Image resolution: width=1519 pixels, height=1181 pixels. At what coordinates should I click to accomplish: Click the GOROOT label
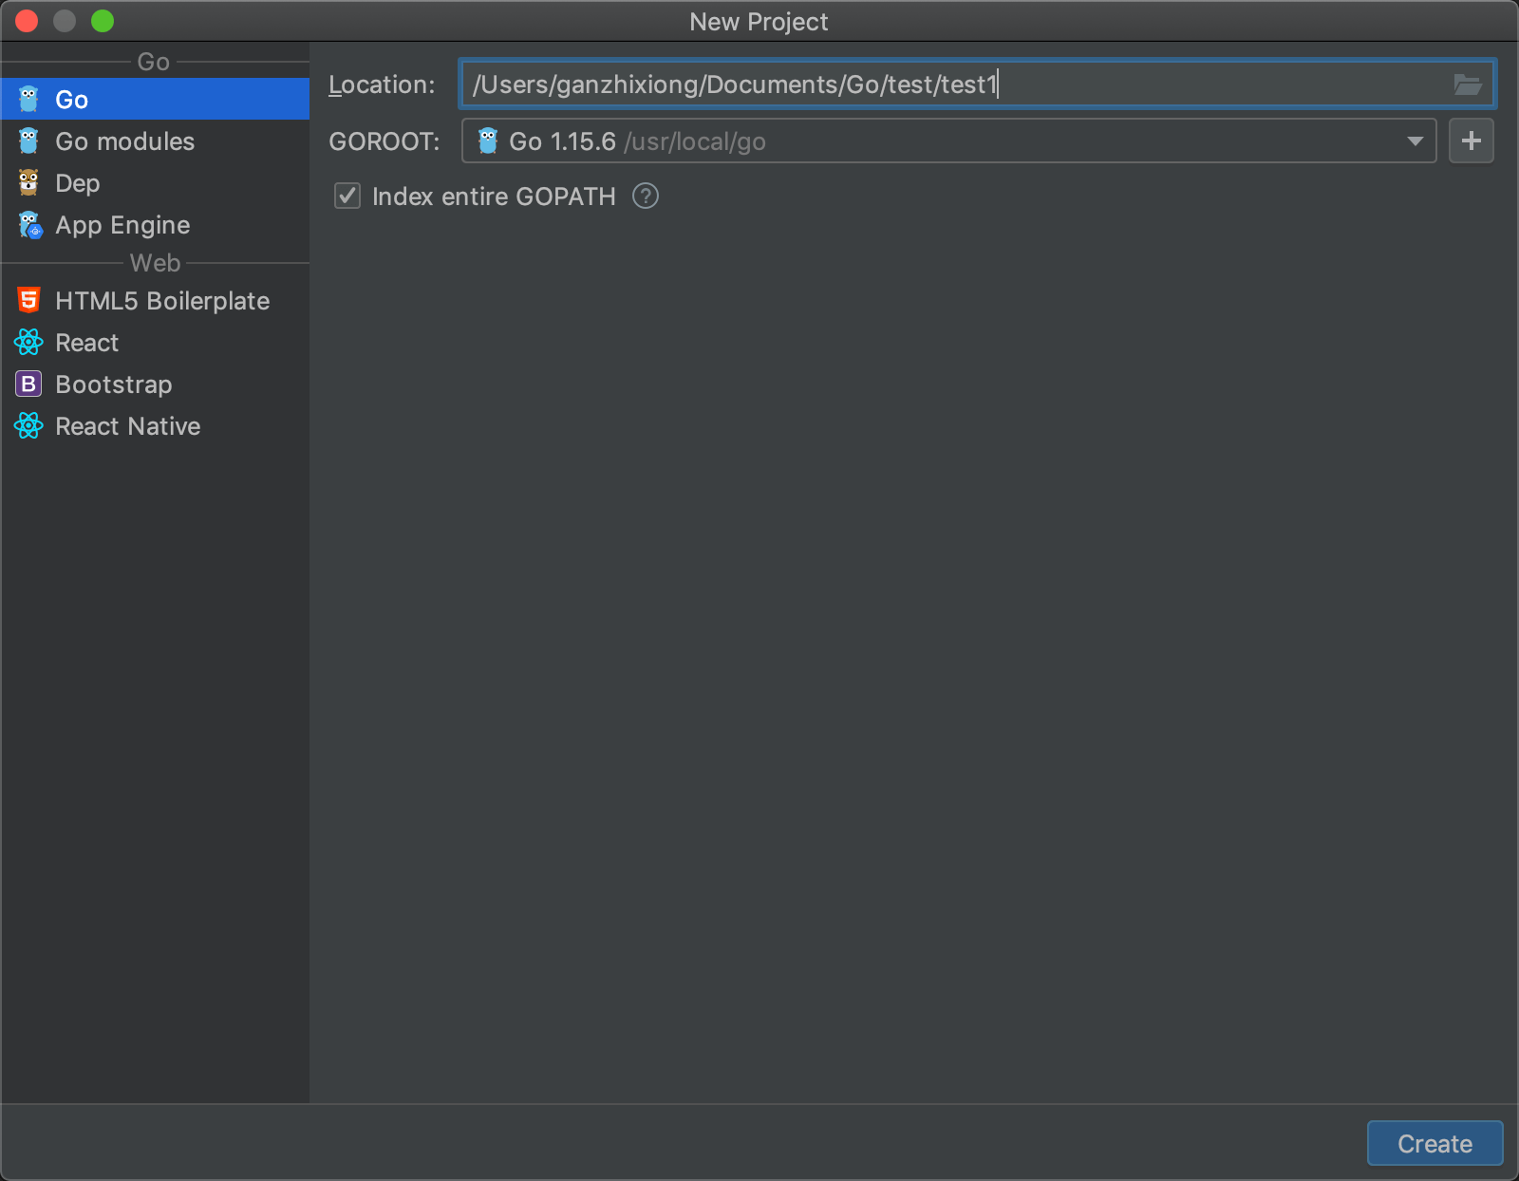(384, 141)
